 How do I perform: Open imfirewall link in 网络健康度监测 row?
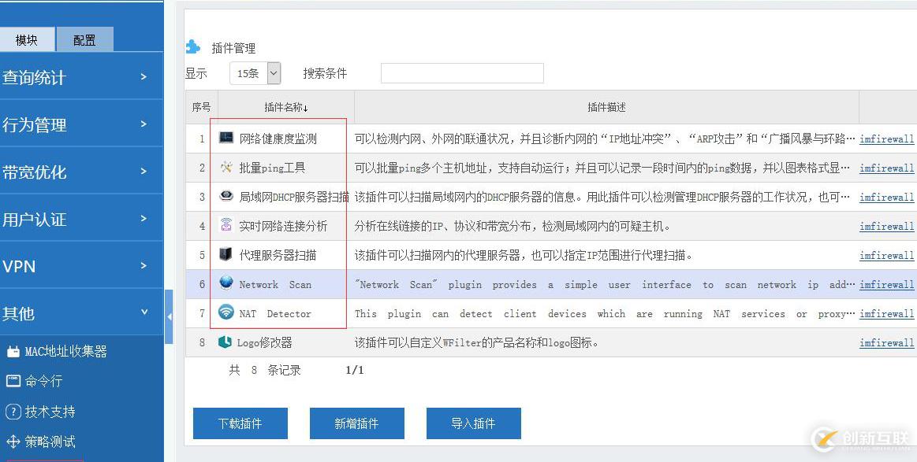coord(886,139)
